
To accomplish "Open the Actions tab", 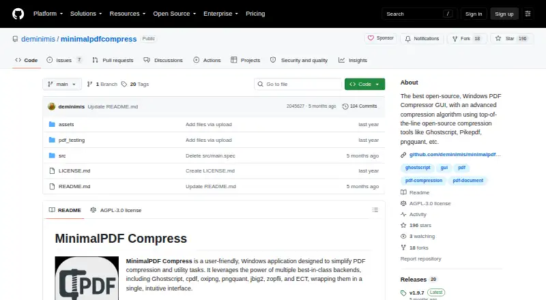I will (x=207, y=60).
